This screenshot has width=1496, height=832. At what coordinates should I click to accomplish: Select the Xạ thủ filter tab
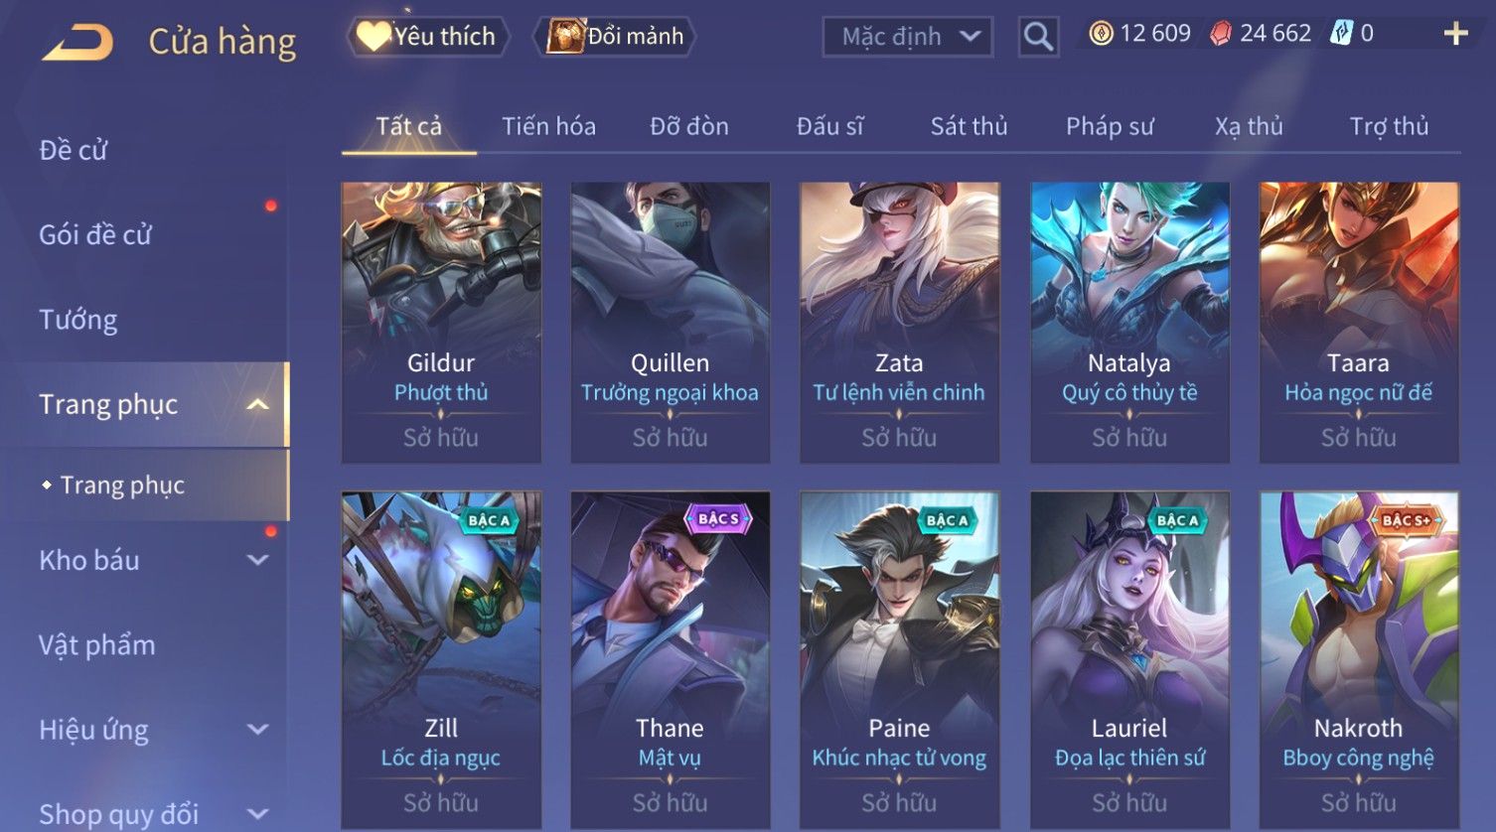coord(1249,126)
